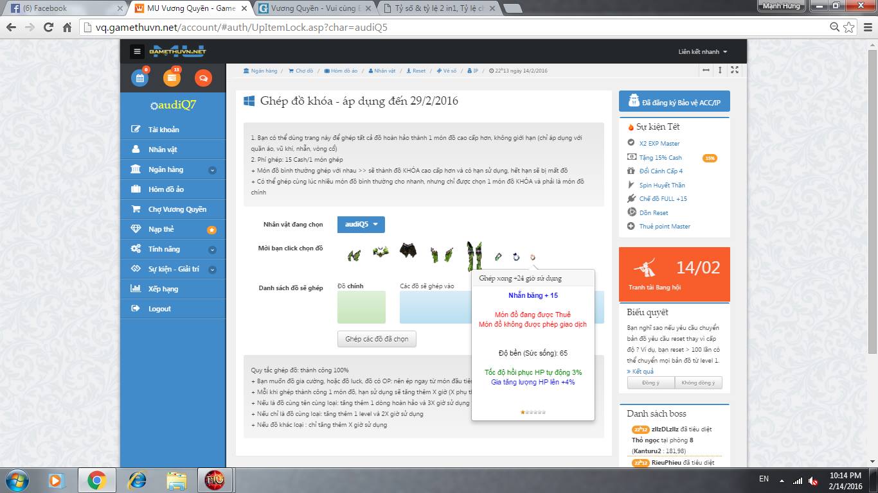Click the horizontal resize arrow icon

click(706, 70)
